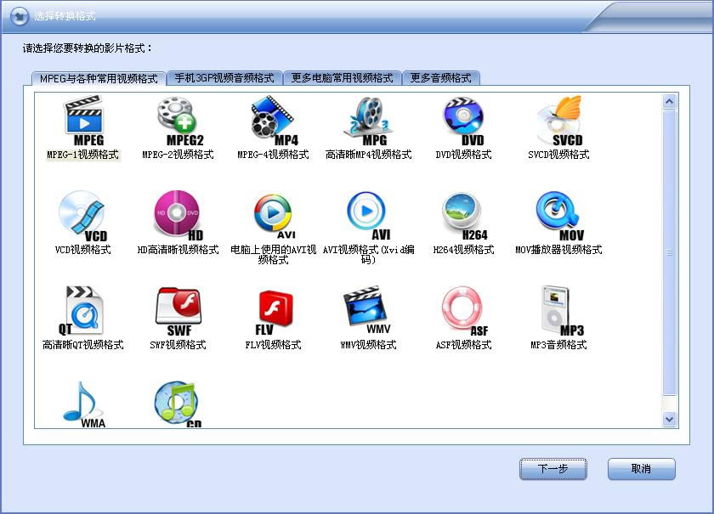This screenshot has width=714, height=514.
Task: Pick the red FLV Flash icon
Action: [274, 313]
